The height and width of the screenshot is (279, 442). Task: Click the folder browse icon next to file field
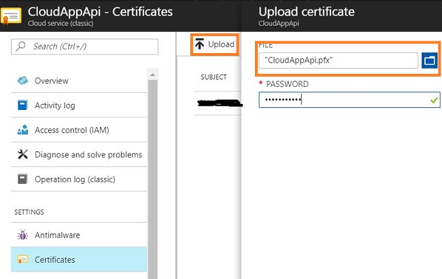[429, 60]
